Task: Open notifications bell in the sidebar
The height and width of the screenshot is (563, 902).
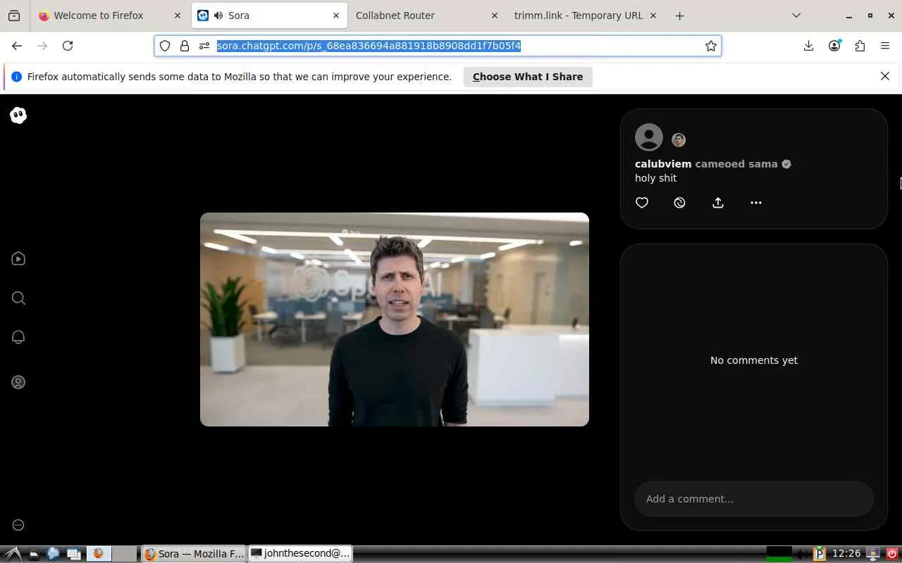Action: (18, 337)
